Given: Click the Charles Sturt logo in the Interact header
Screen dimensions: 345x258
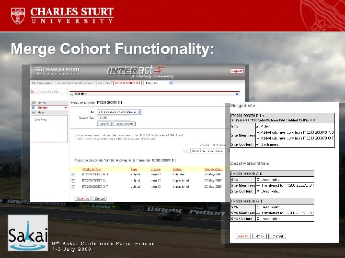Looking at the screenshot, I should tap(57, 71).
